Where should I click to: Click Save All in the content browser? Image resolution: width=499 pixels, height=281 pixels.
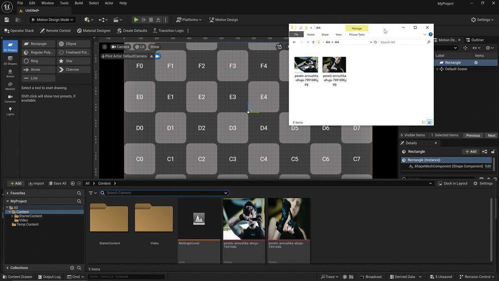point(57,183)
